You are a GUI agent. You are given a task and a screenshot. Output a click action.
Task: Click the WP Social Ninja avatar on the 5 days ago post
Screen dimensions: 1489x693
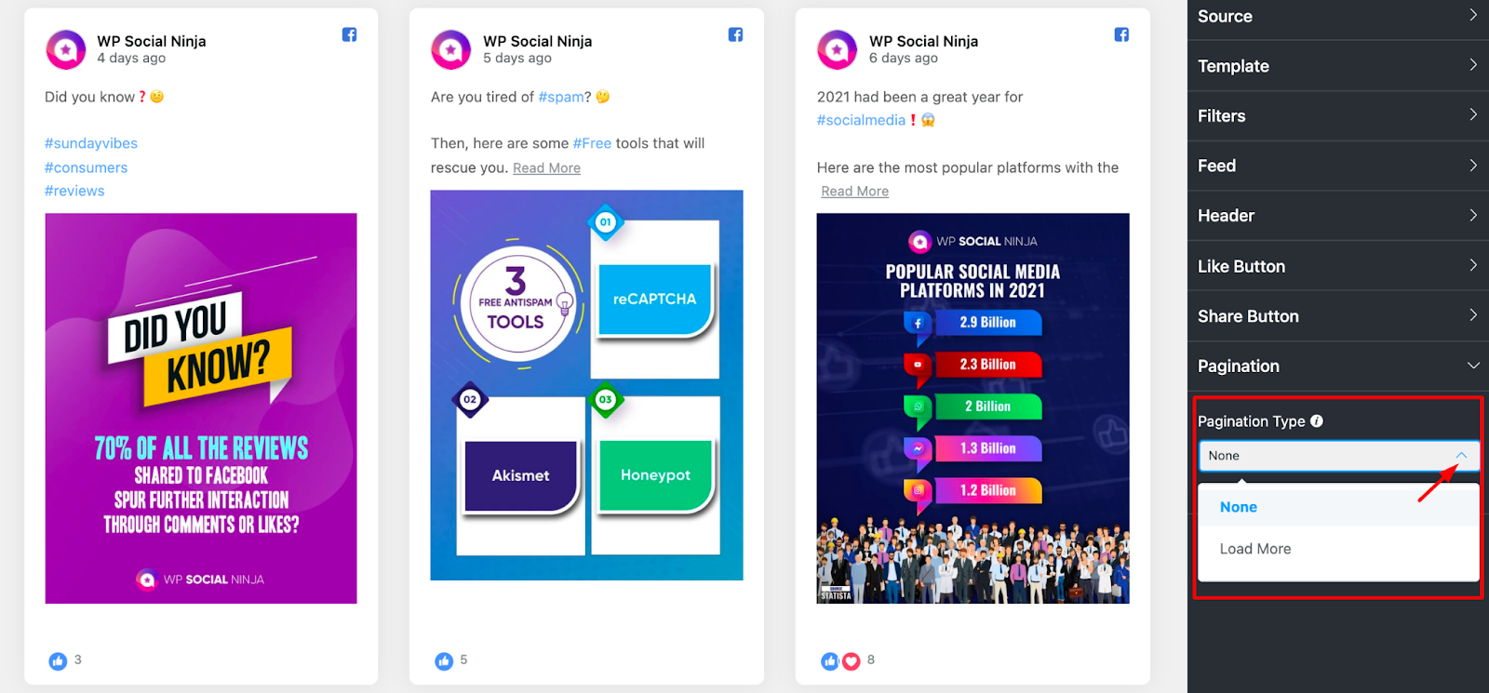tap(451, 49)
